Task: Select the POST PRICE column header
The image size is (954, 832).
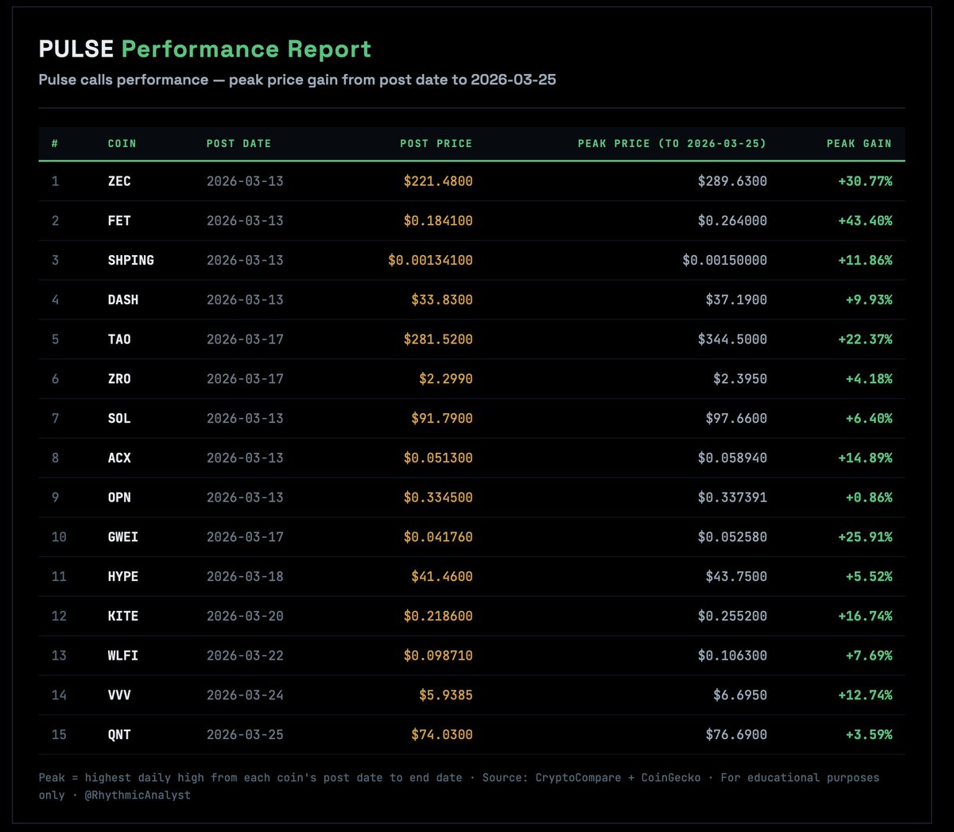Action: point(436,144)
